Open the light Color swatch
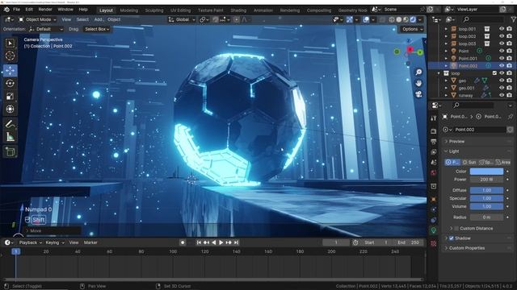517x290 pixels. coord(486,172)
